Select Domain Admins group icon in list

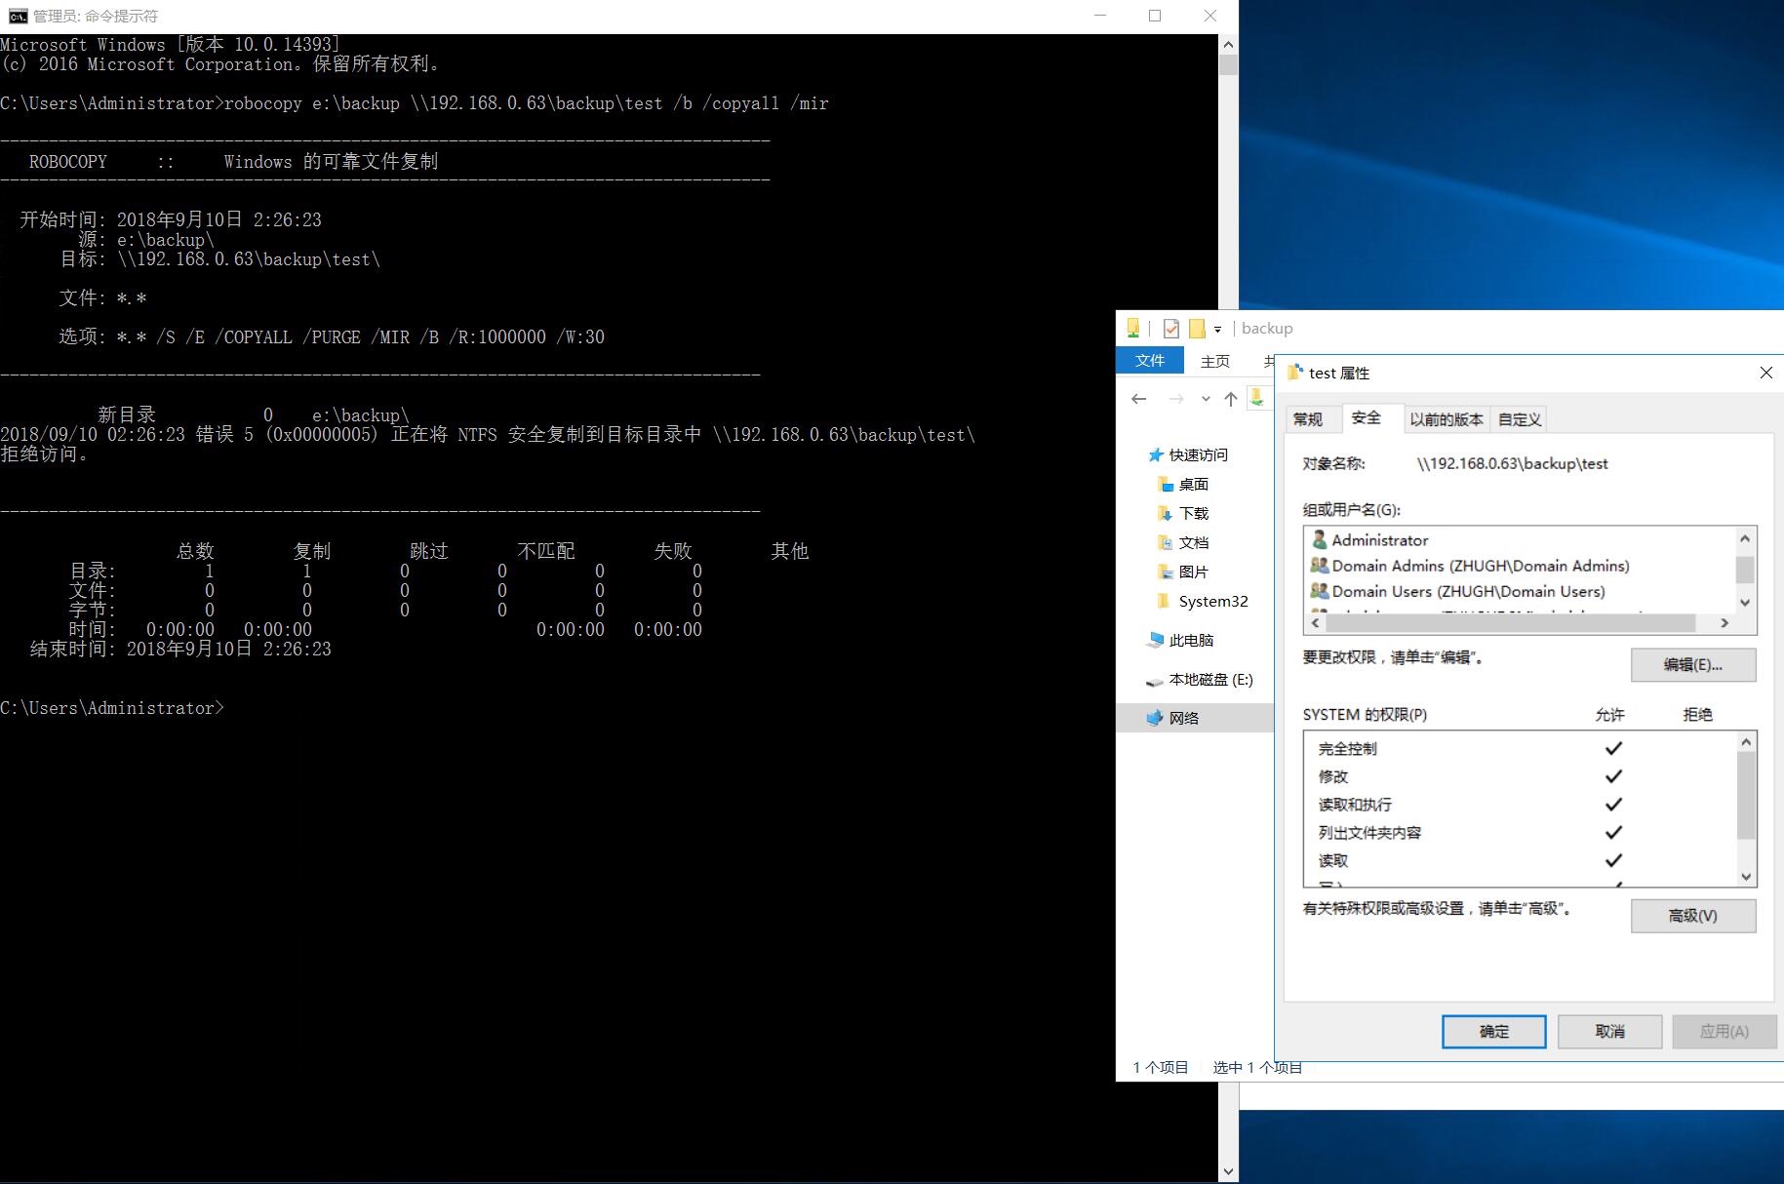pos(1320,566)
